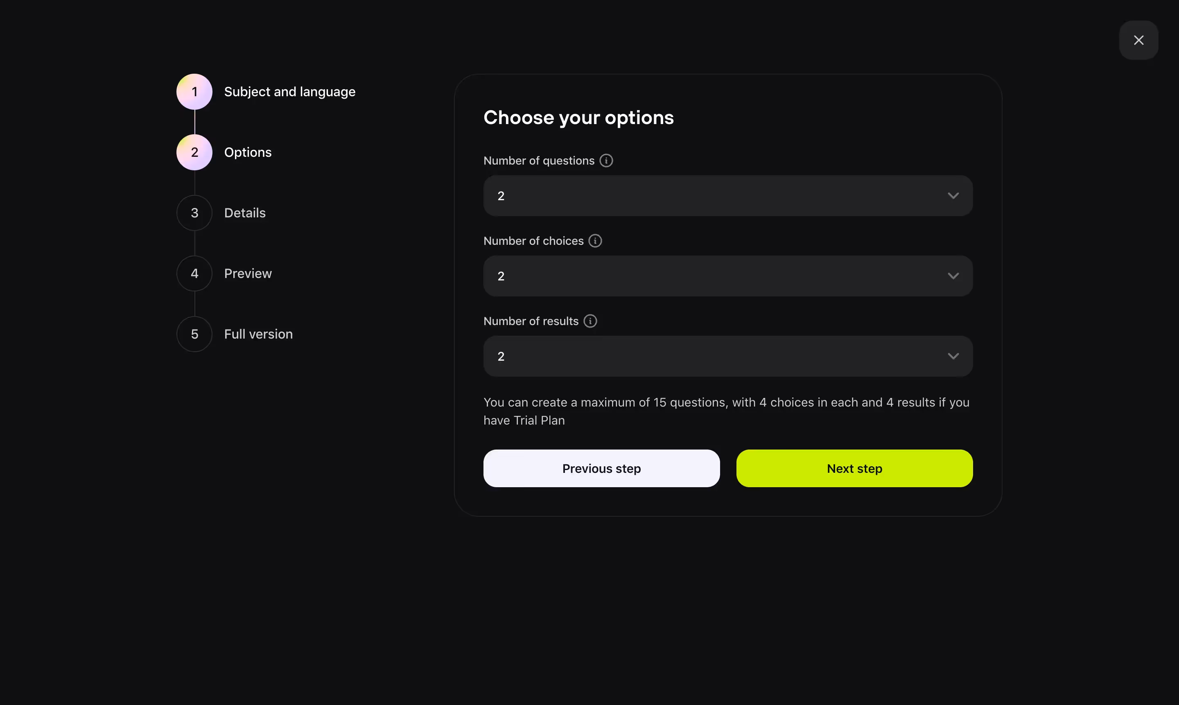Open the Number of choices info tooltip
1179x705 pixels.
pos(595,241)
